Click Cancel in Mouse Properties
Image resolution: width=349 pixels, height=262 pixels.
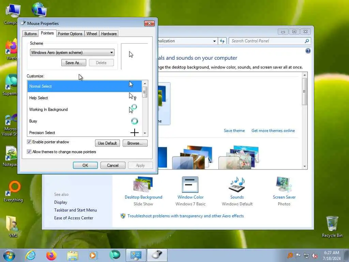point(112,165)
